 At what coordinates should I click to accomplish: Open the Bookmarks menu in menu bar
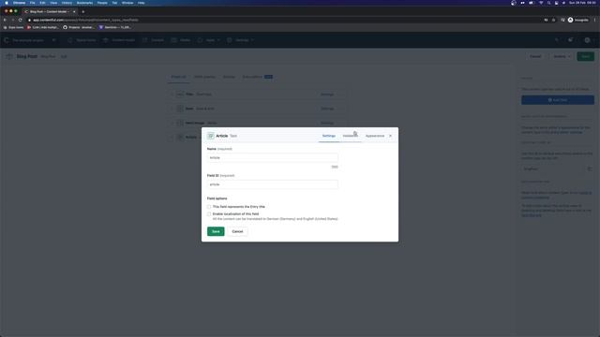84,3
